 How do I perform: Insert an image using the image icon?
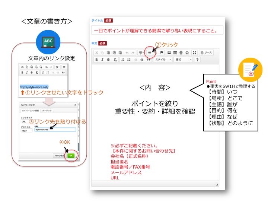click(x=169, y=53)
